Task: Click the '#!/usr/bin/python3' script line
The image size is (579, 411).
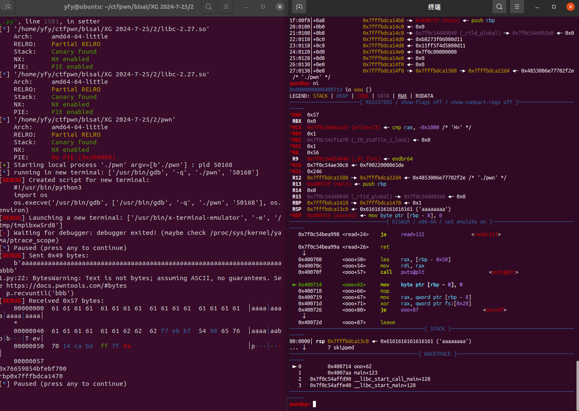Action: pos(47,187)
